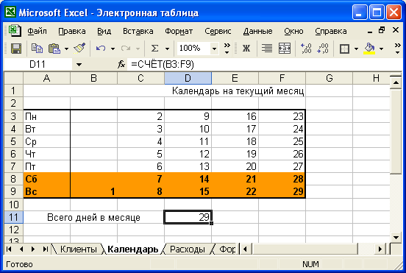Click the Save floppy disk icon
Image resolution: width=406 pixels, height=273 pixels.
(16, 49)
